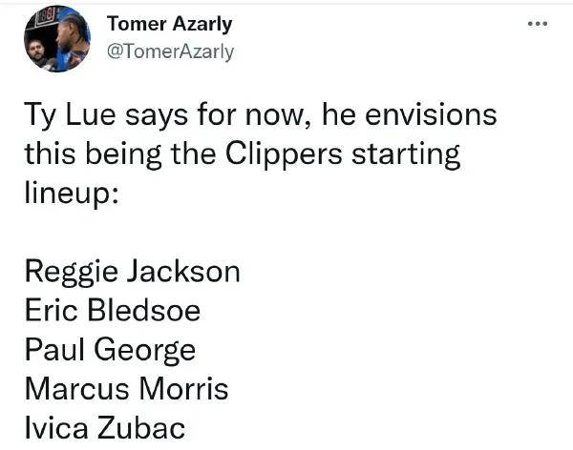Click the Eric Bledsoe line in tweet
This screenshot has height=450, width=573.
[x=113, y=311]
